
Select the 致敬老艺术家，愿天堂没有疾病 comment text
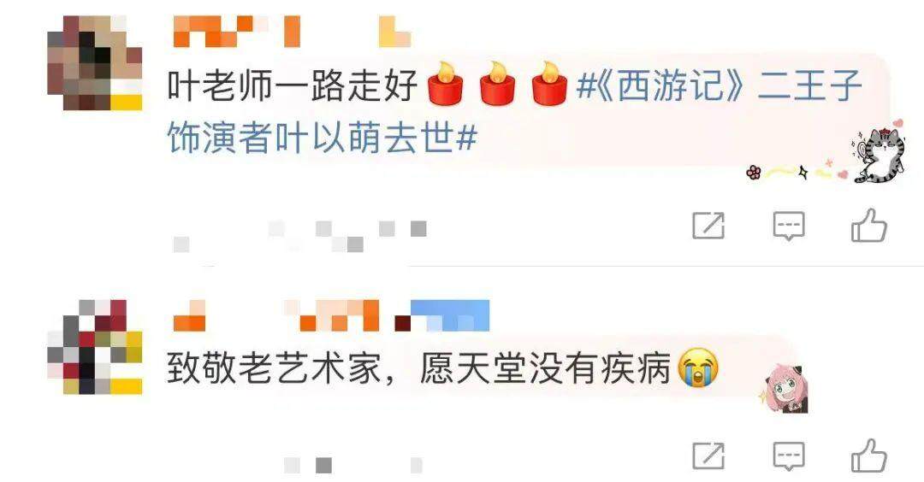pyautogui.click(x=418, y=369)
